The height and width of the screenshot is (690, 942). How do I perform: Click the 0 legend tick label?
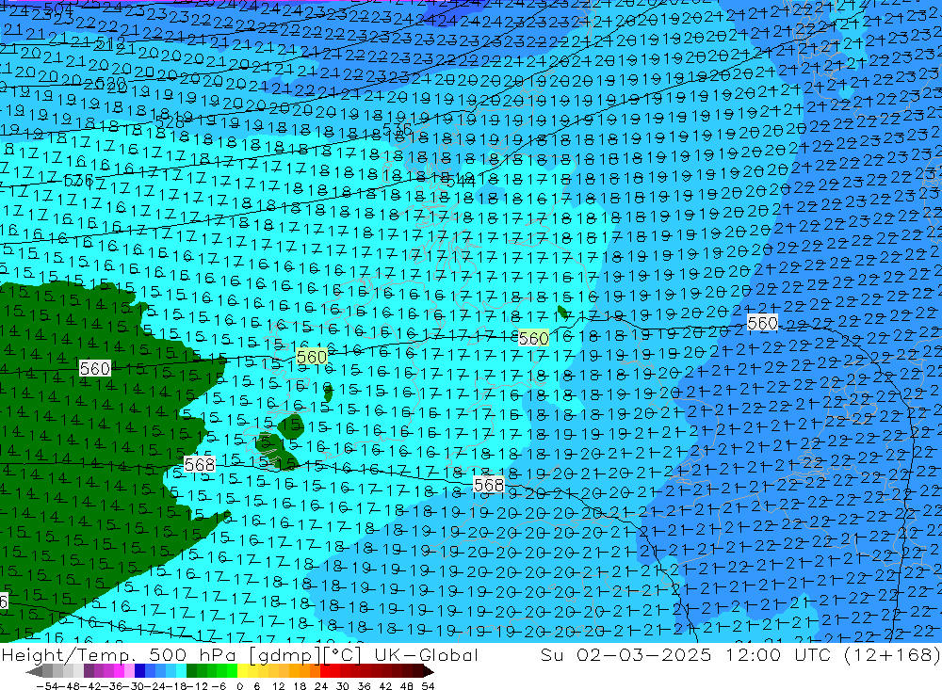click(x=239, y=686)
